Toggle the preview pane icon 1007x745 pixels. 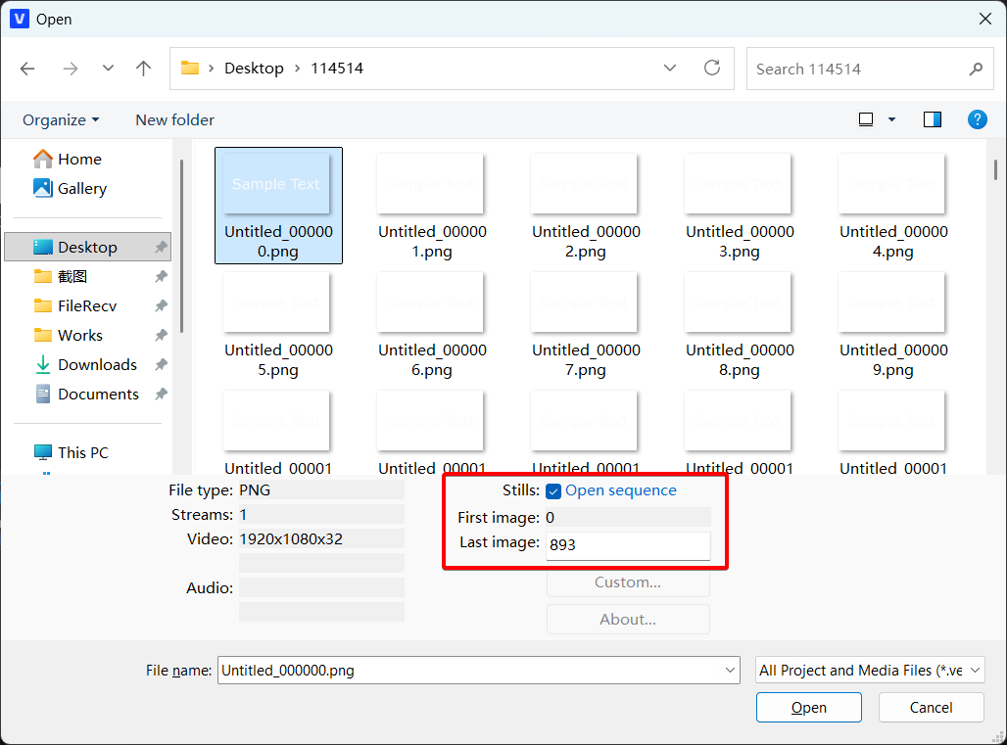[x=932, y=118]
